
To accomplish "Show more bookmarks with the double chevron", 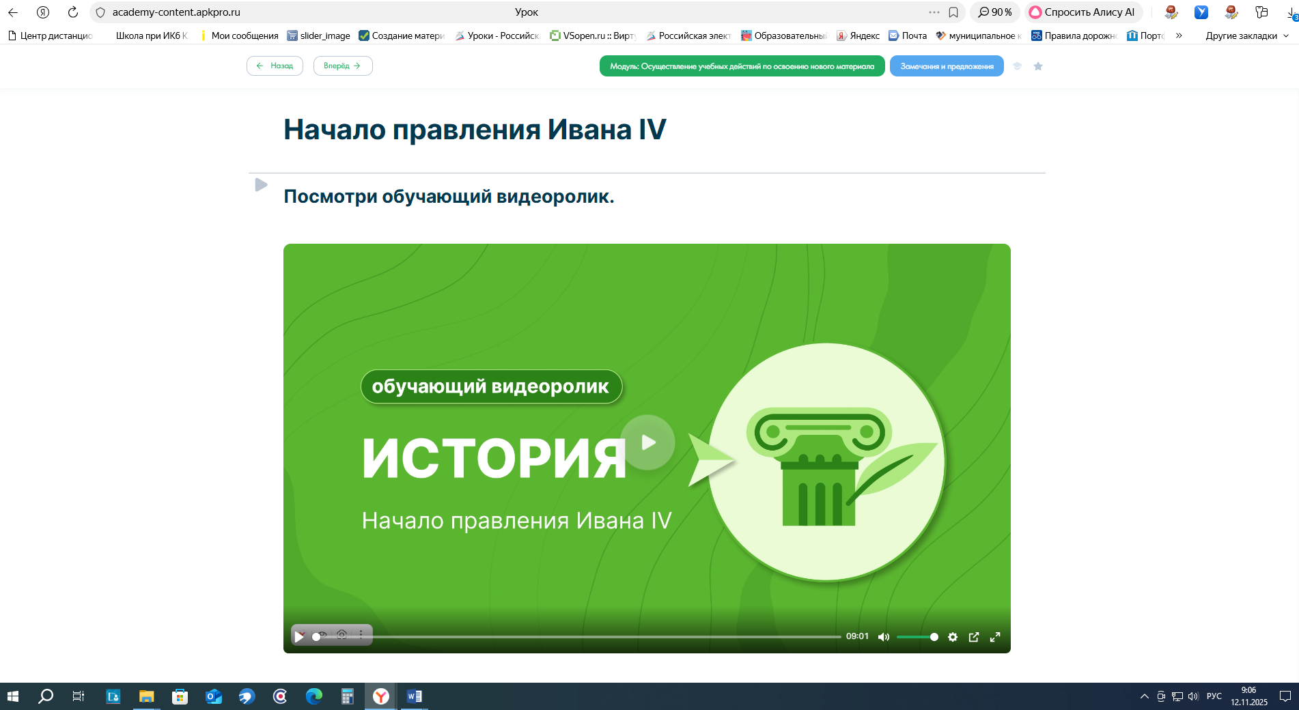I will 1179,35.
